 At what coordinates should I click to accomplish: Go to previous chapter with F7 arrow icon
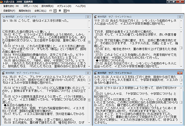(x=55, y=11)
